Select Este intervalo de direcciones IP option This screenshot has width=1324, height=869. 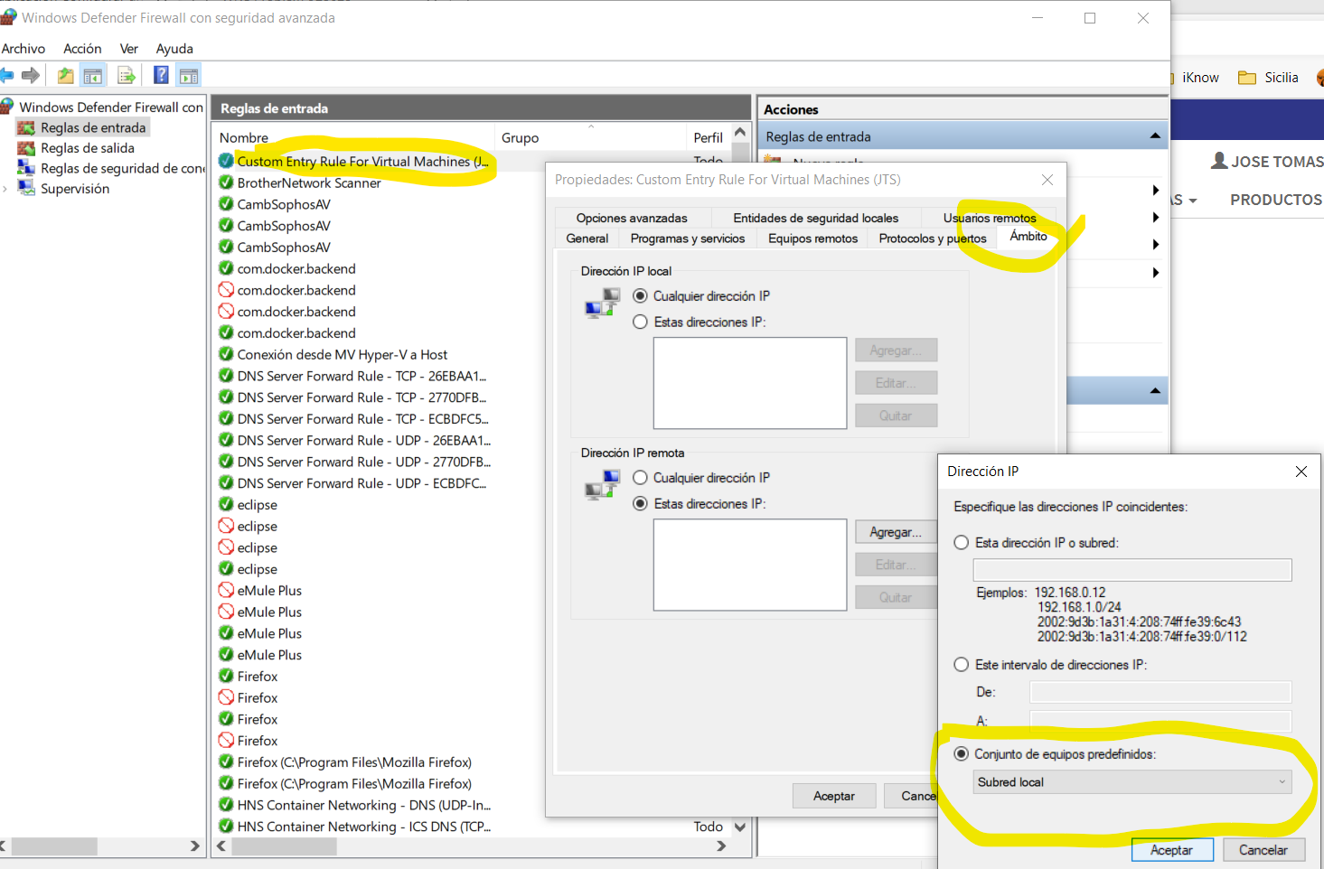tap(962, 665)
